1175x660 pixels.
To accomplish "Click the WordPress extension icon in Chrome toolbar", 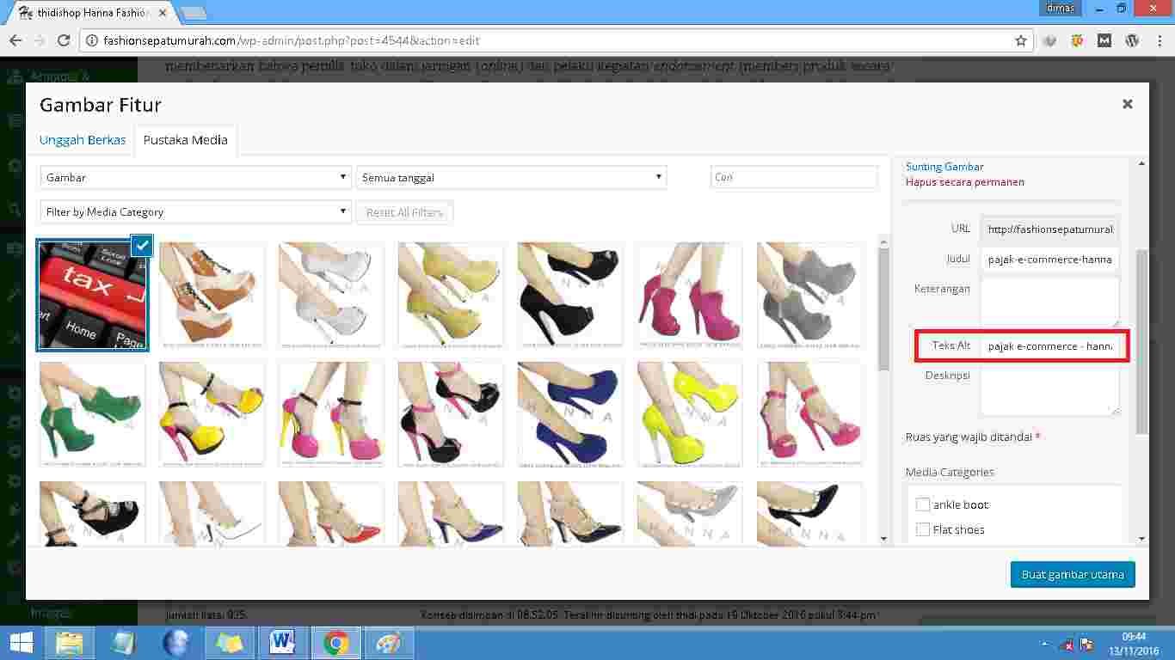I will (x=1132, y=40).
